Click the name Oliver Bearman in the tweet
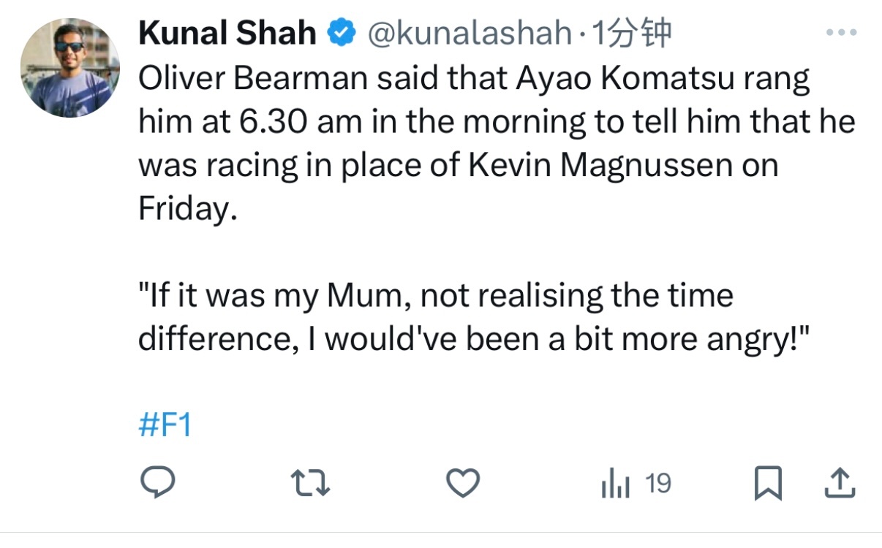Screen dimensions: 882x548 pos(252,79)
